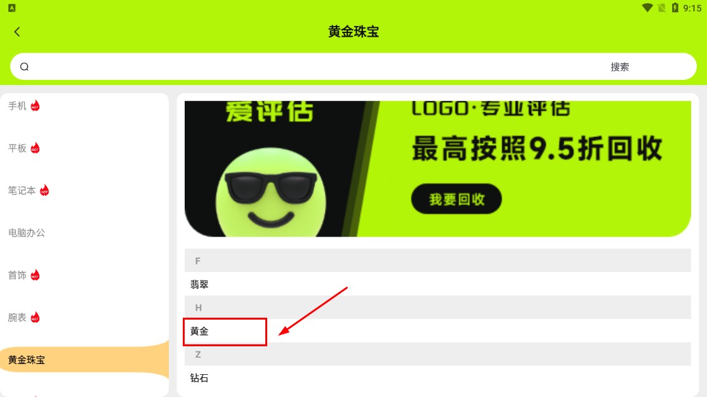Open the 爱评估 promotional banner image
The image size is (707, 397).
click(437, 169)
